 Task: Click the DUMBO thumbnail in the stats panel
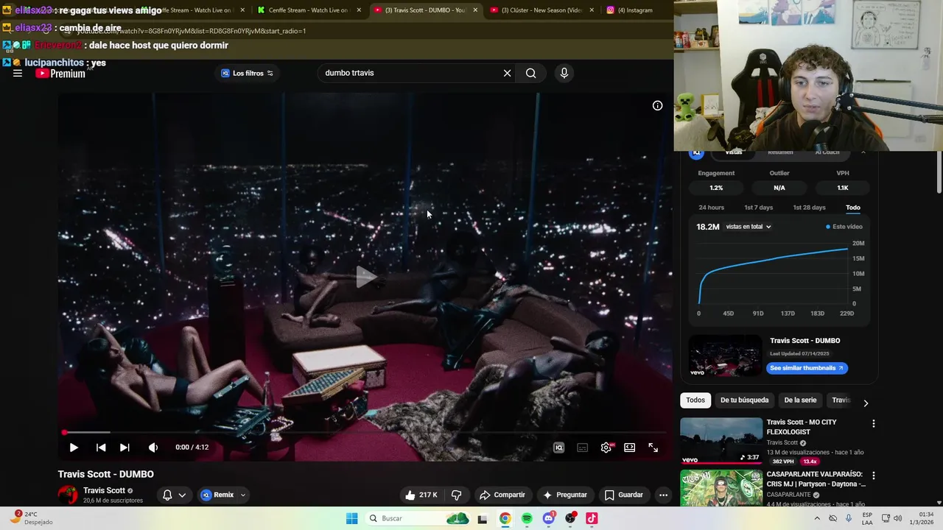[x=725, y=356]
